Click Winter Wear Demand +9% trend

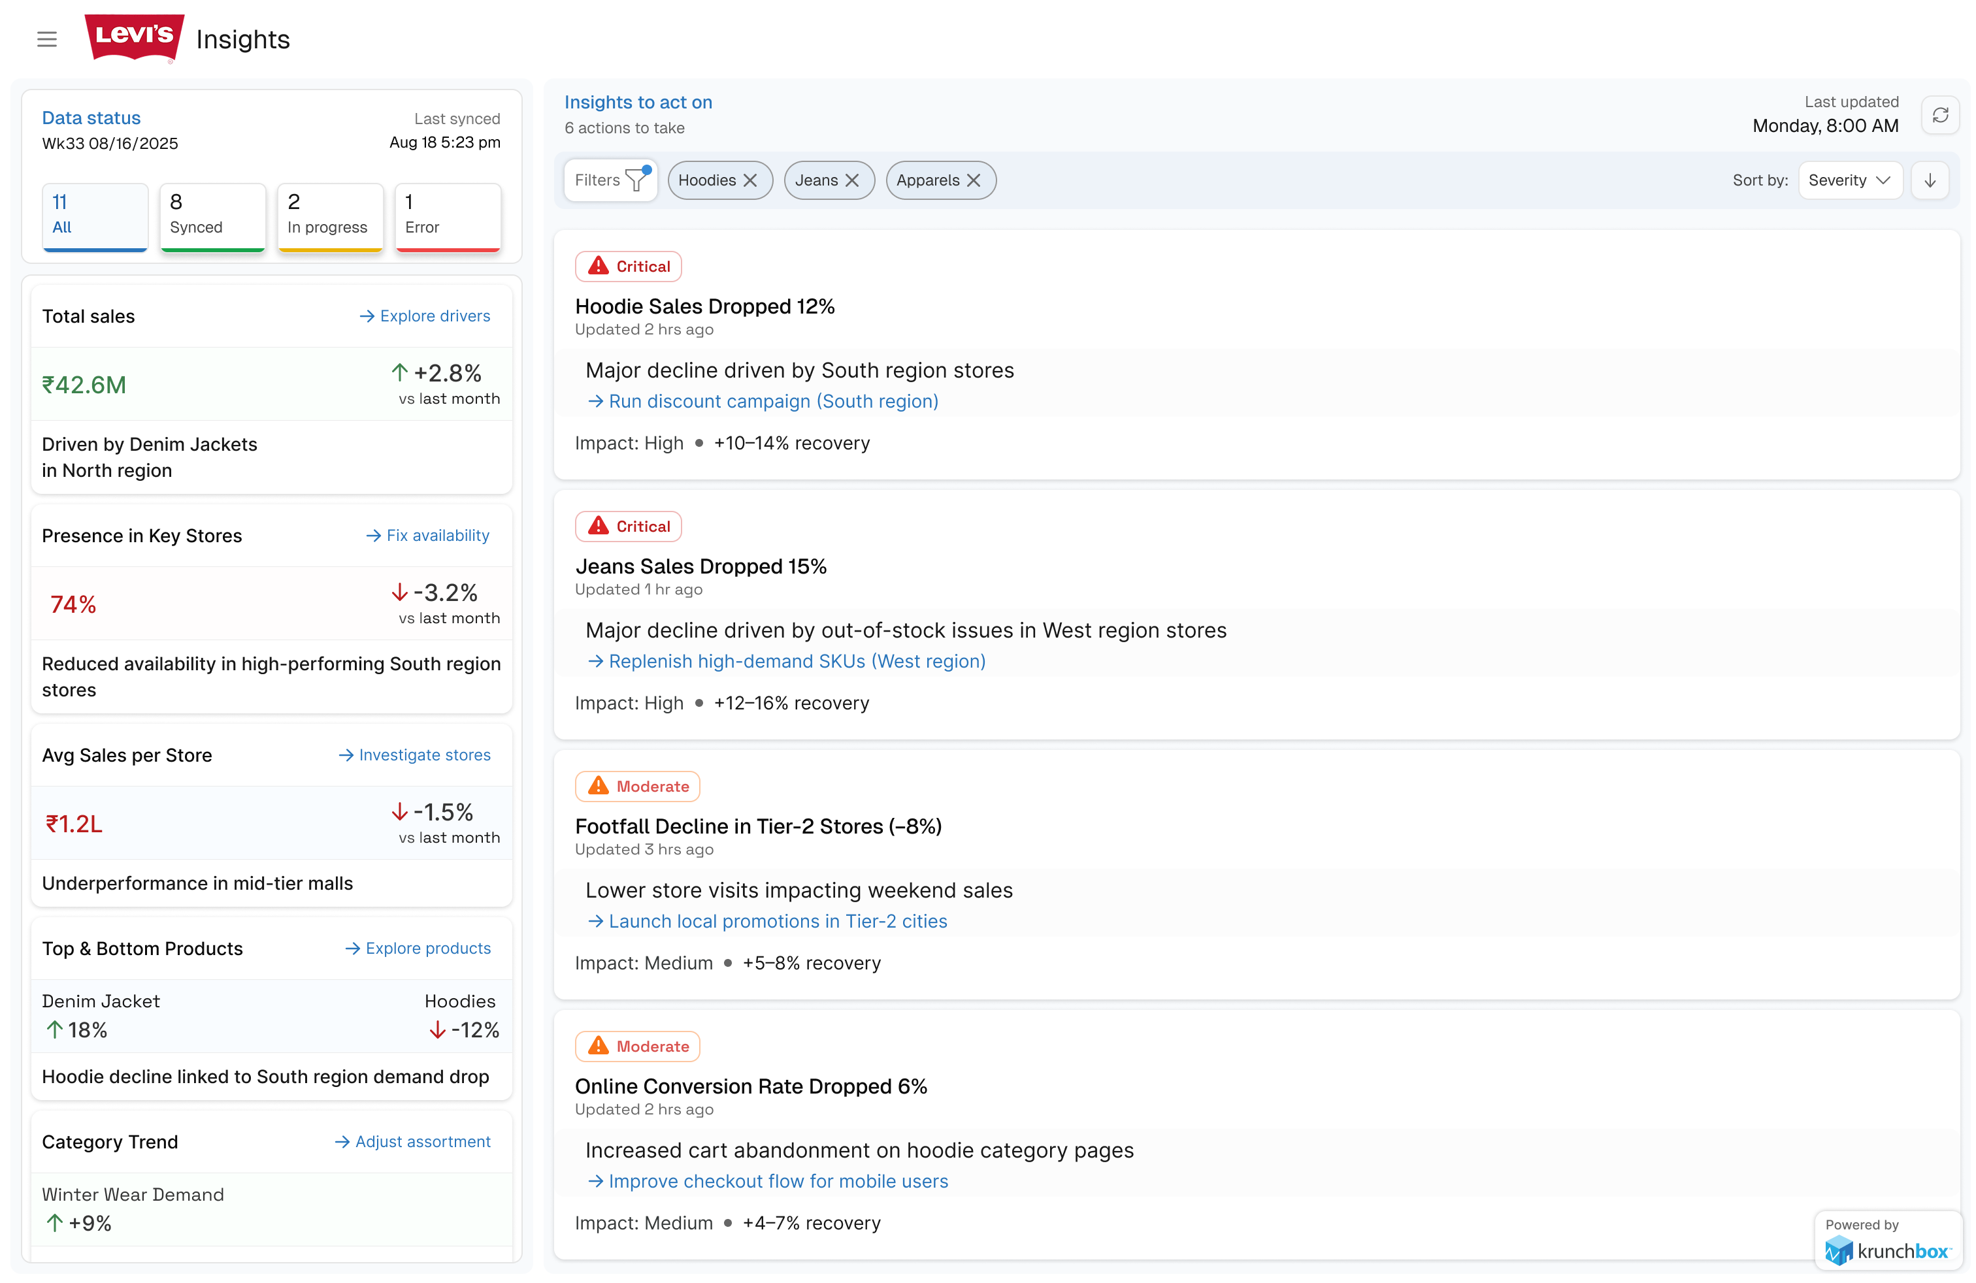[133, 1209]
